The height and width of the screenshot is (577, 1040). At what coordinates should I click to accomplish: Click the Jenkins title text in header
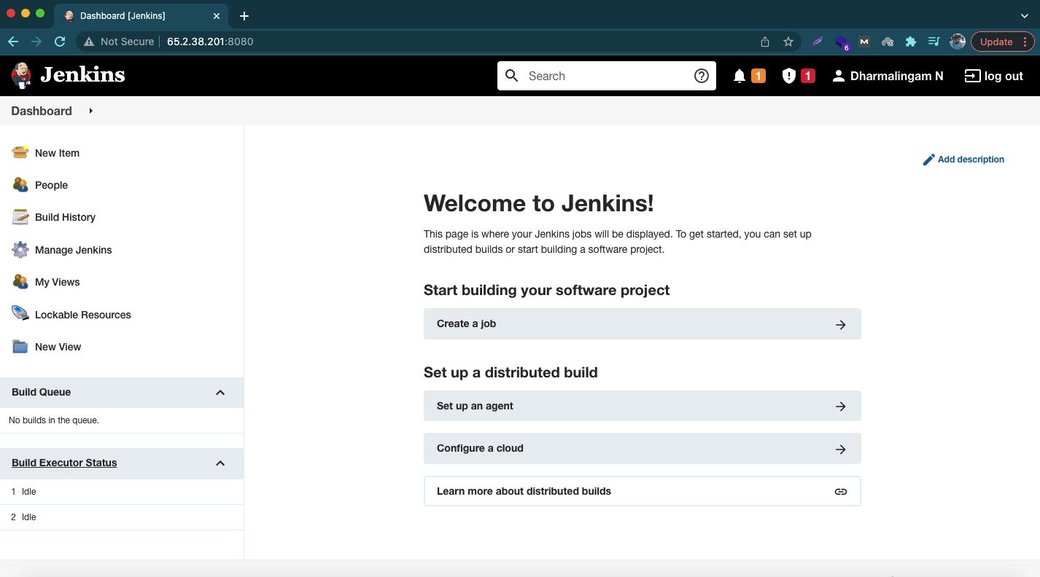(x=82, y=75)
